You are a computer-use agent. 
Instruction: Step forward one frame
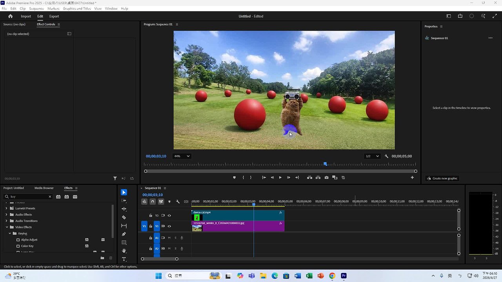pyautogui.click(x=289, y=177)
